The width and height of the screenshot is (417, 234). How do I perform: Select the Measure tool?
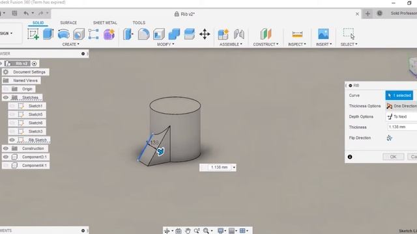pos(297,34)
